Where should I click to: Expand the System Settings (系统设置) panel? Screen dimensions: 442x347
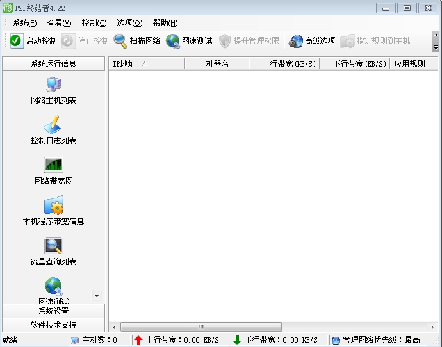tap(54, 311)
